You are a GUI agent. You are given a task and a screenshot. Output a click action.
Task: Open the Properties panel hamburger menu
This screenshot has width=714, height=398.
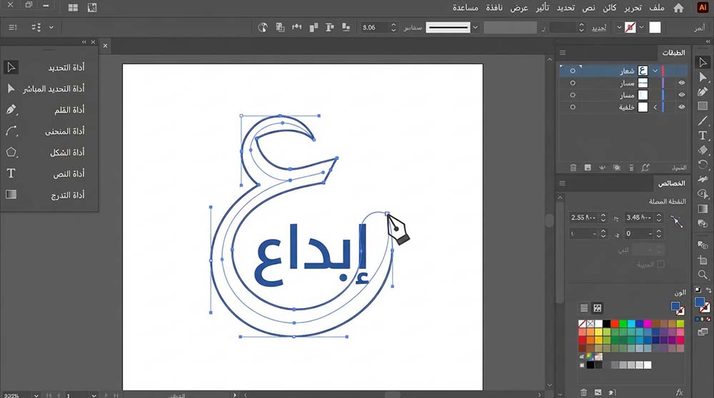pos(563,183)
